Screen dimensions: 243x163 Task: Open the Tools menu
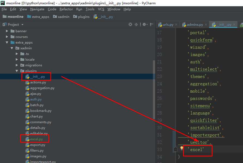pyautogui.click(x=90, y=9)
